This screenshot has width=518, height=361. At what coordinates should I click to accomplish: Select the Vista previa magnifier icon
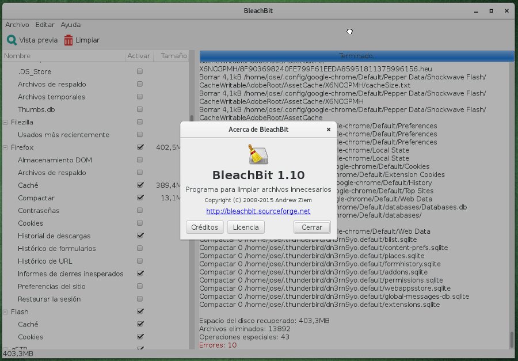point(12,40)
